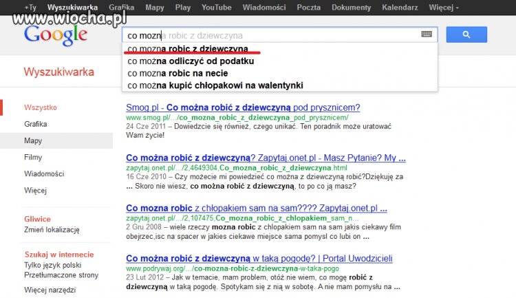Open Kalendarz in the top bar
This screenshot has width=516, height=298.
(400, 8)
